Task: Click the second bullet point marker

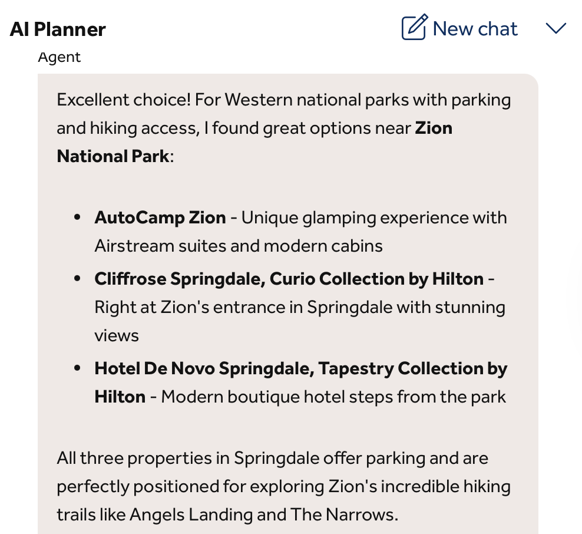Action: tap(77, 278)
